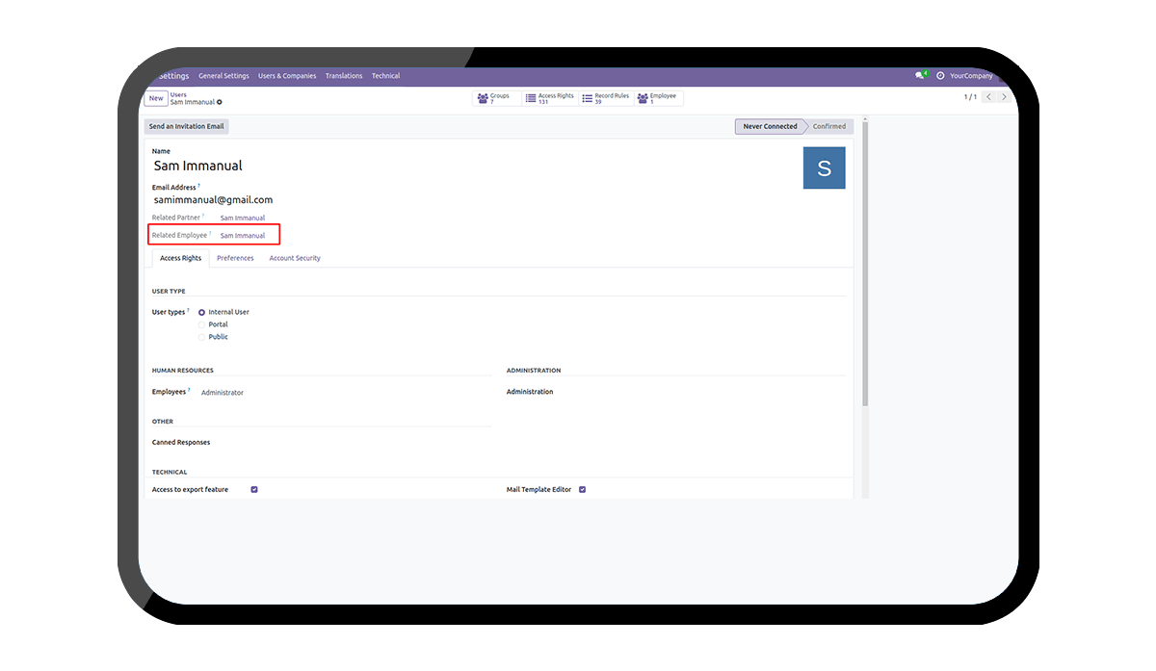Open the Groups smart button icon
This screenshot has height=671, width=1156.
coord(483,98)
